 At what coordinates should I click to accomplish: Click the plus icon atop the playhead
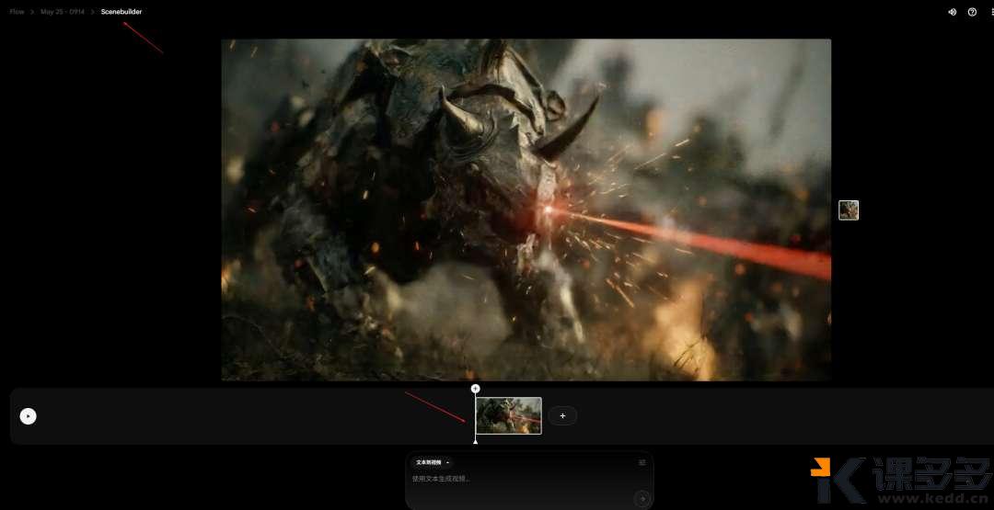point(476,389)
